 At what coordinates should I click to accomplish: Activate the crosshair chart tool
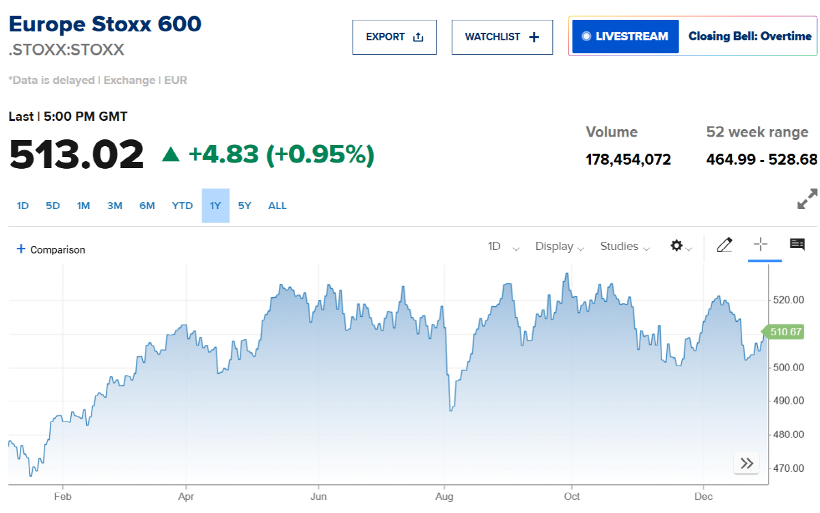coord(761,245)
